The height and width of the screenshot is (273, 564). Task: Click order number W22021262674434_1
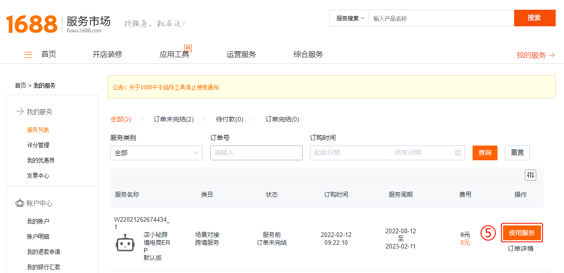point(142,223)
